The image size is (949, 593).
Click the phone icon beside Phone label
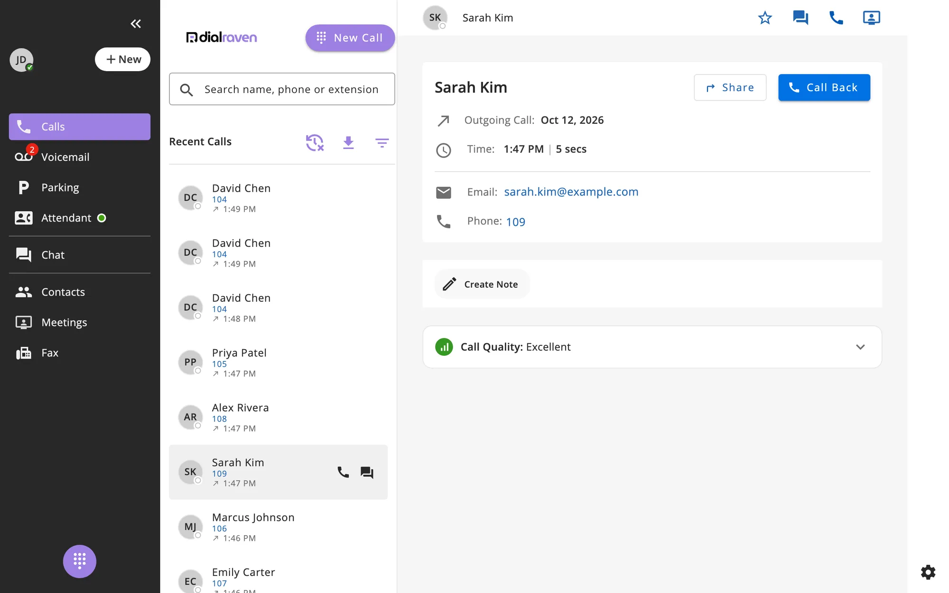444,222
